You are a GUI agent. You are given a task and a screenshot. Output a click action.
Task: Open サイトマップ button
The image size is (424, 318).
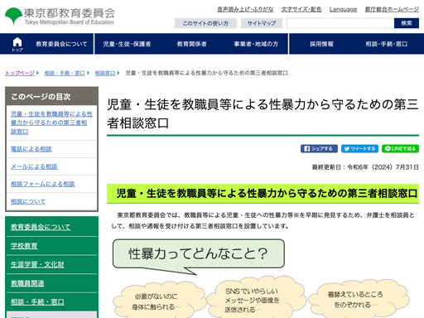[262, 23]
